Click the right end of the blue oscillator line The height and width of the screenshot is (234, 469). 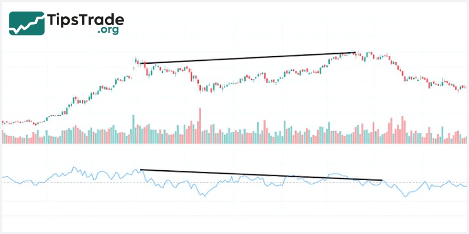(466, 185)
